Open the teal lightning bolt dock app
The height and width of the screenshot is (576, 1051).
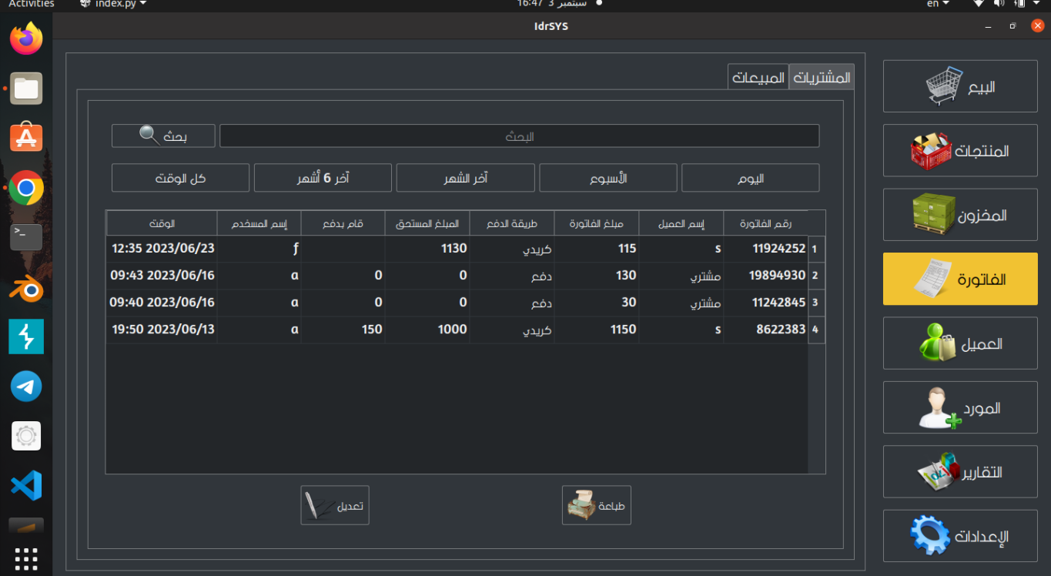point(26,337)
